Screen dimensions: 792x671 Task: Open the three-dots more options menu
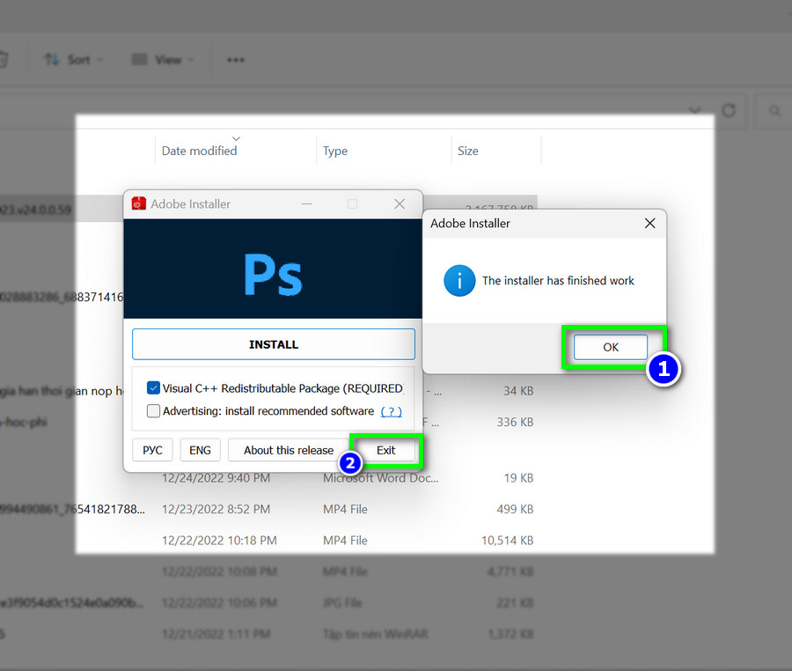click(235, 60)
